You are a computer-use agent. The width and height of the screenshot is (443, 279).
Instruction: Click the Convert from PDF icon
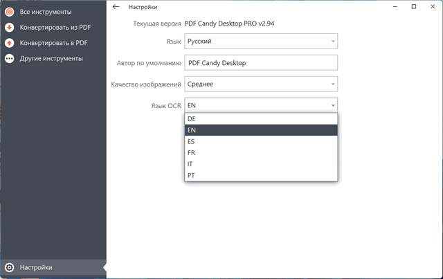[9, 28]
